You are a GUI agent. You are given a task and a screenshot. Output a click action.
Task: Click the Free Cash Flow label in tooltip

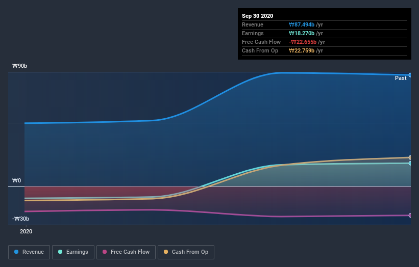(261, 42)
